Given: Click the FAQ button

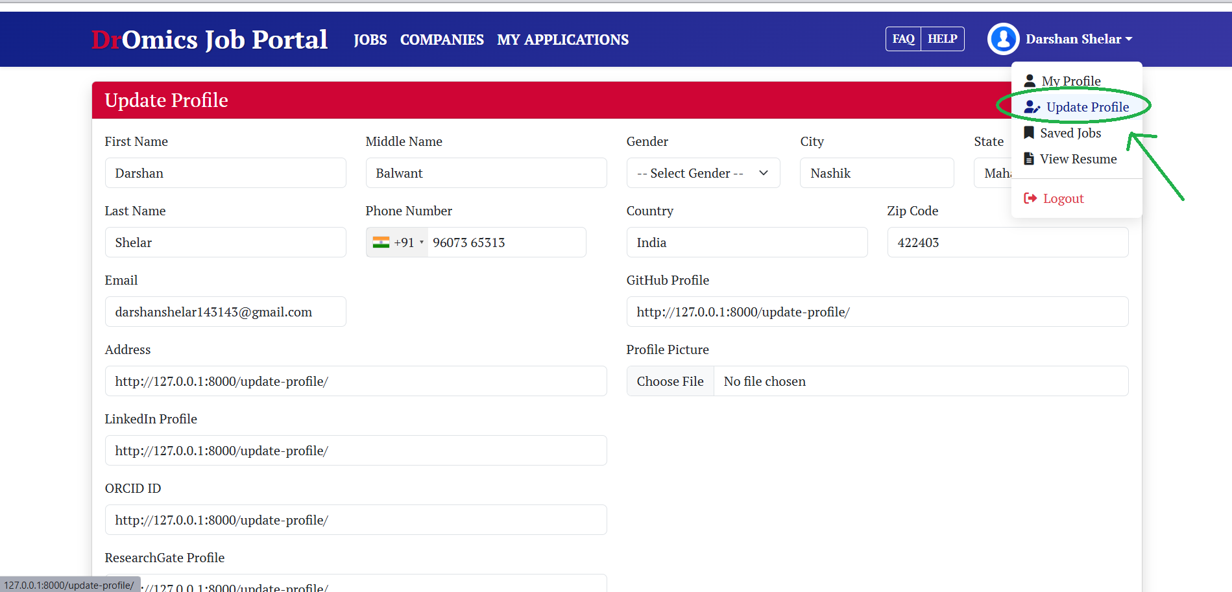Looking at the screenshot, I should [903, 39].
